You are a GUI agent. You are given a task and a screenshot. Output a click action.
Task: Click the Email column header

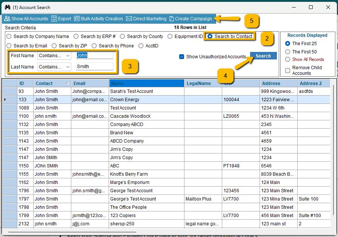(x=90, y=83)
